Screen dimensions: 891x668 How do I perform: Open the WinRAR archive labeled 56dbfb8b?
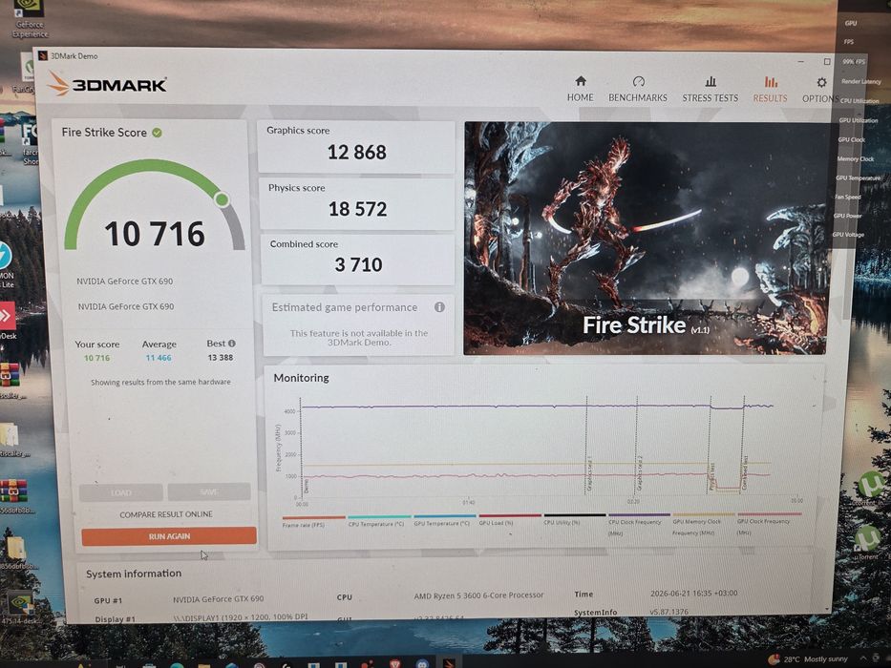point(14,495)
